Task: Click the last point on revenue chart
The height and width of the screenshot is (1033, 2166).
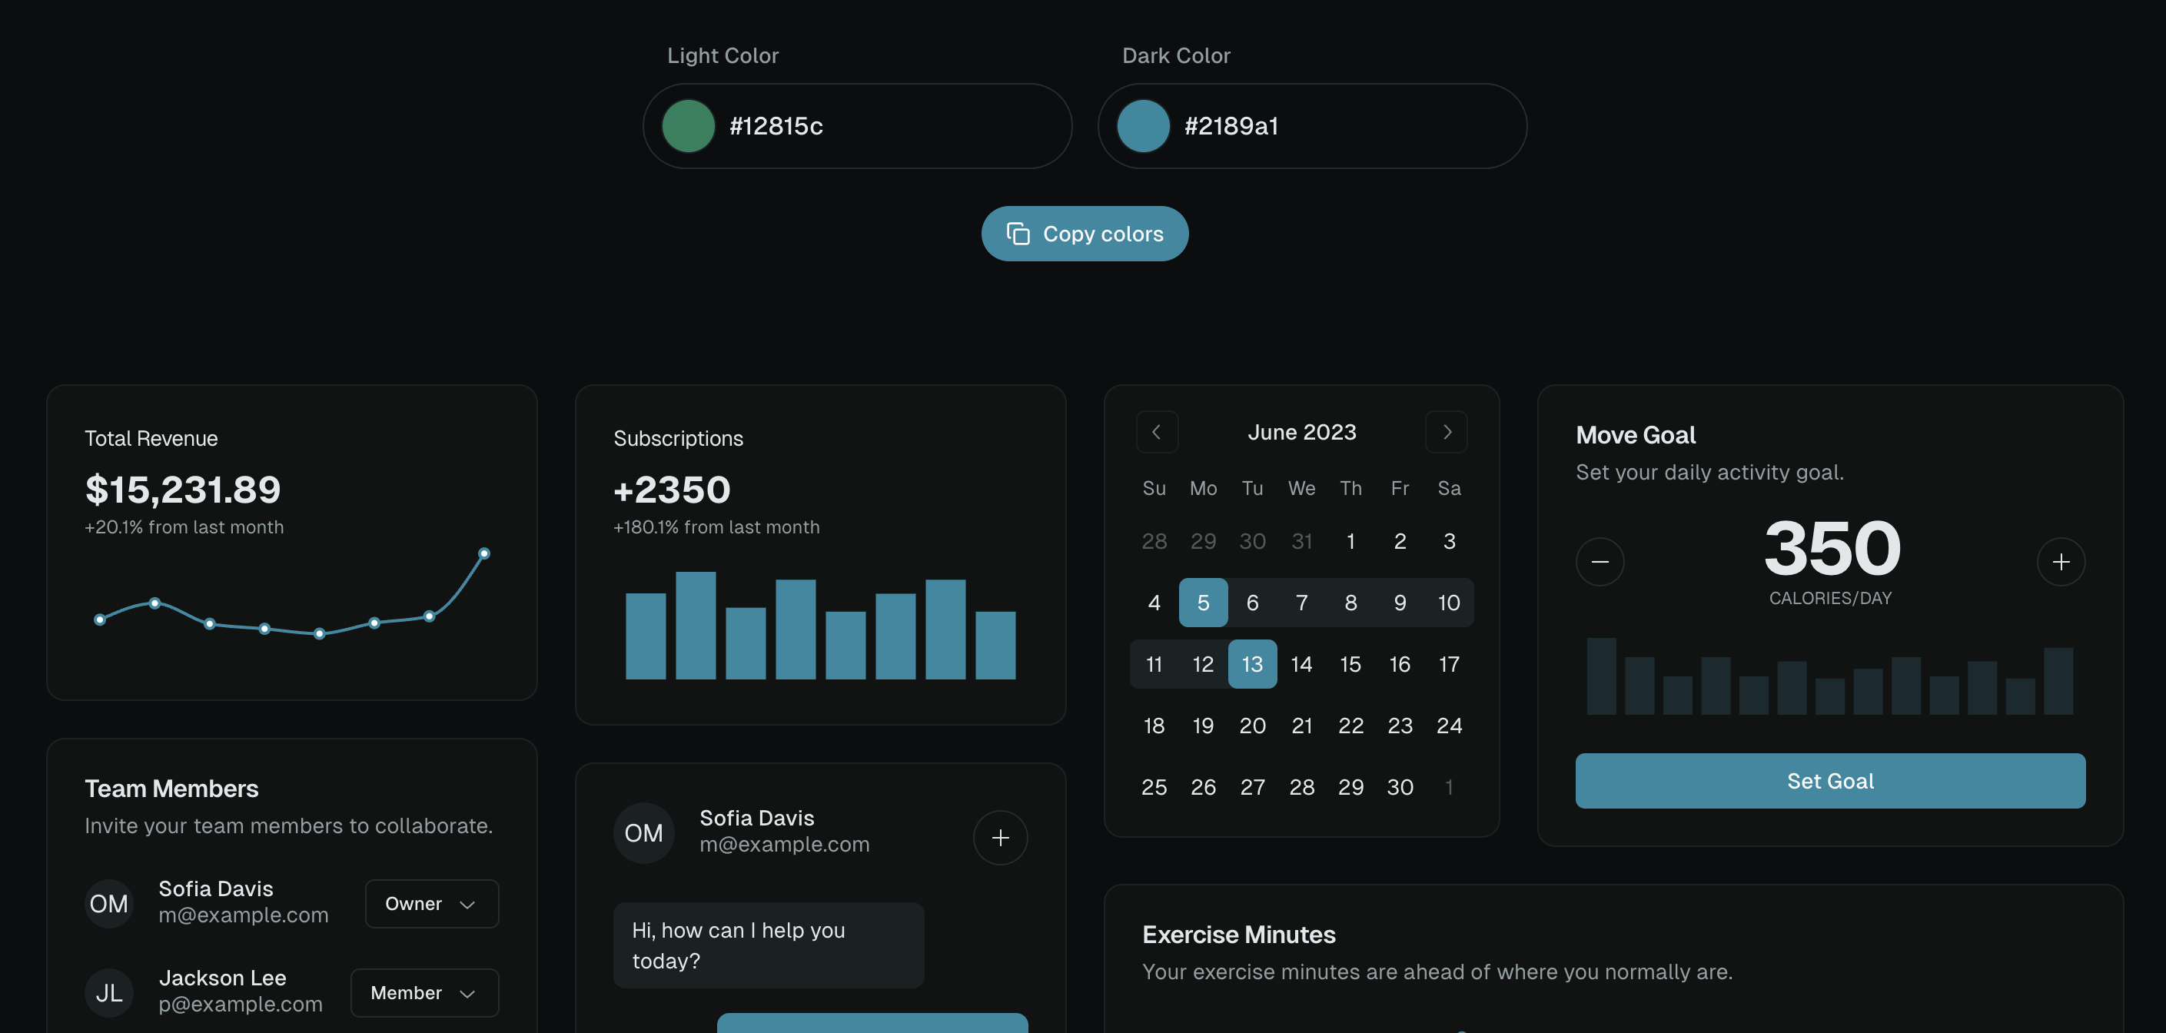Action: (x=483, y=553)
